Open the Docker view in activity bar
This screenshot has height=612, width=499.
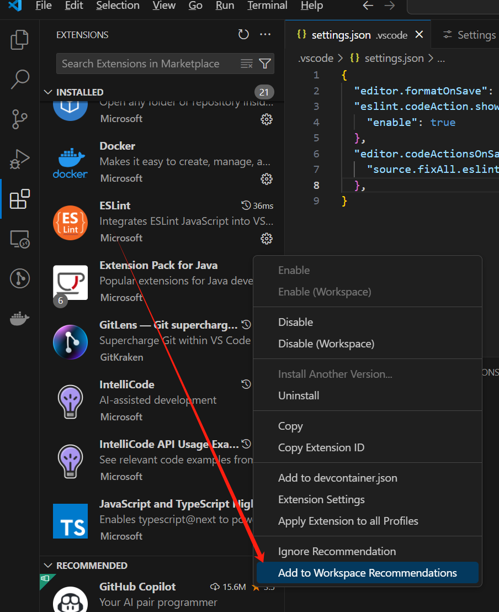[20, 319]
